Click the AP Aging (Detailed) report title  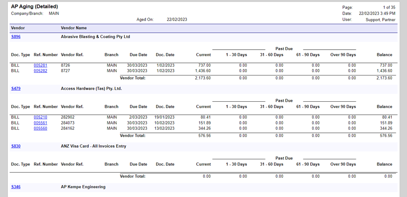tap(35, 6)
